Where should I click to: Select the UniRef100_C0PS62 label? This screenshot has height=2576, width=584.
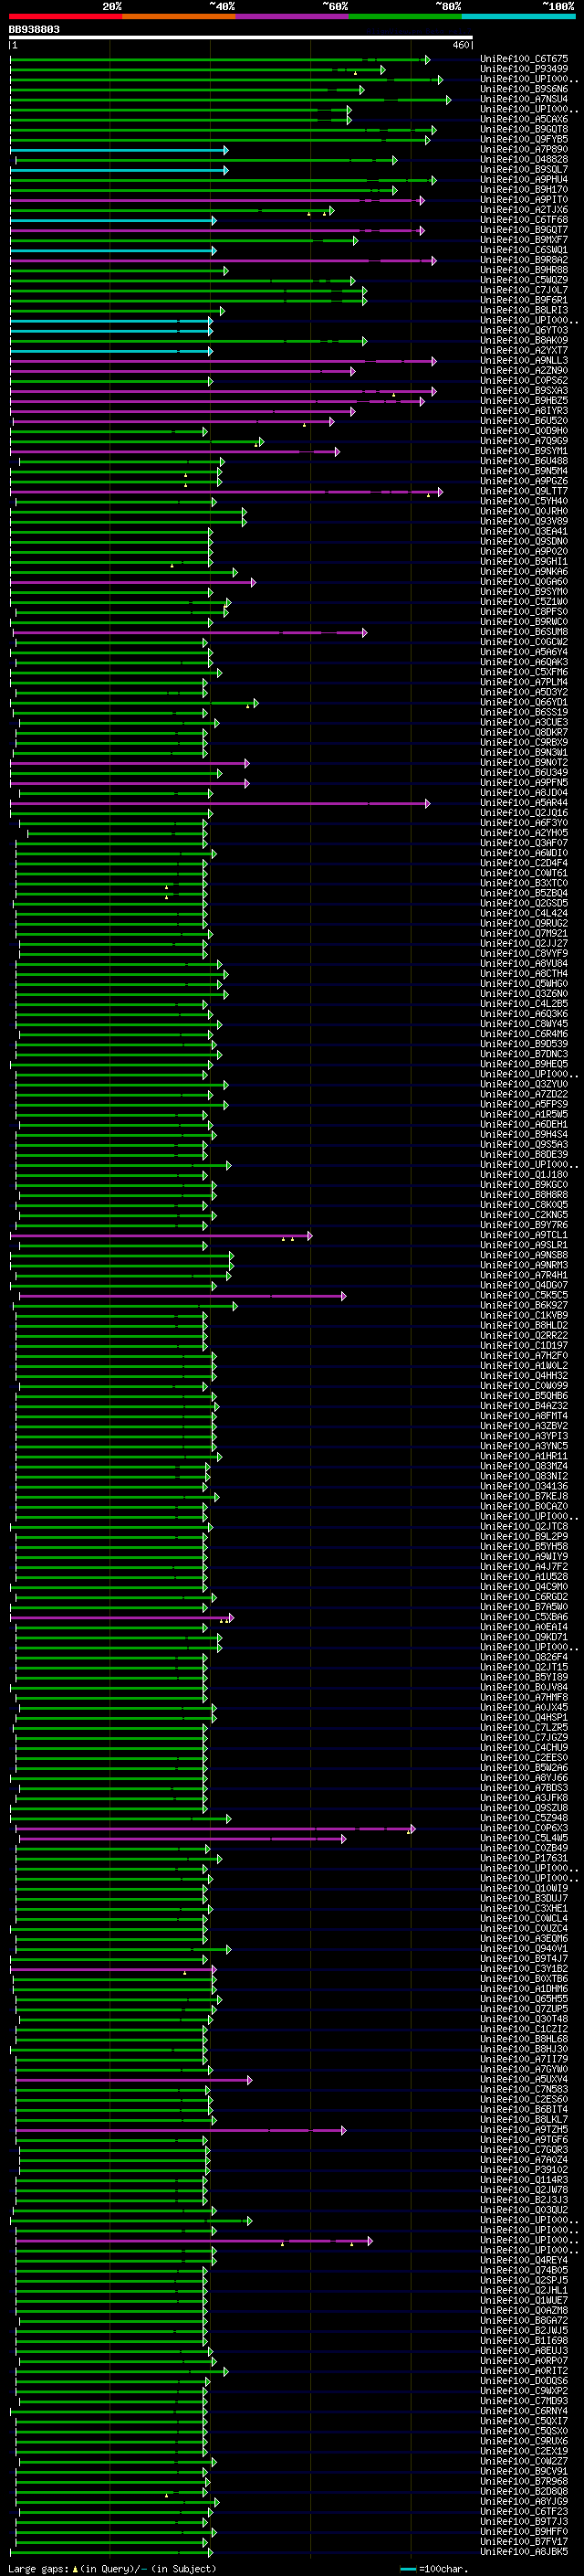coord(524,380)
